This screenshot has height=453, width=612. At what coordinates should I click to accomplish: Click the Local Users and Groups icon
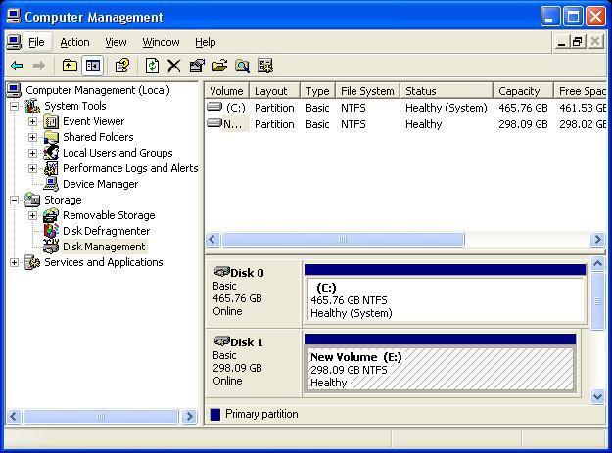click(51, 153)
